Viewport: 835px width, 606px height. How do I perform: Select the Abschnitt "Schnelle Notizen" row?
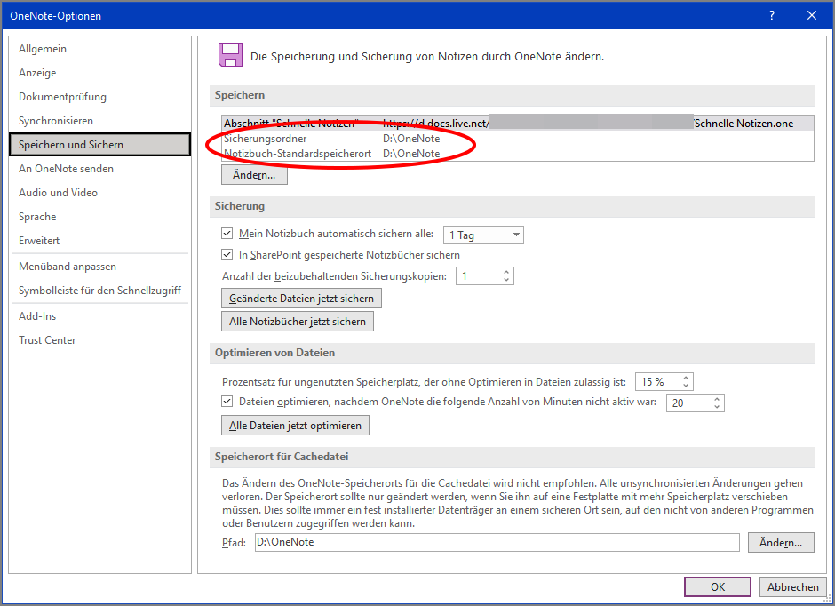pos(518,123)
